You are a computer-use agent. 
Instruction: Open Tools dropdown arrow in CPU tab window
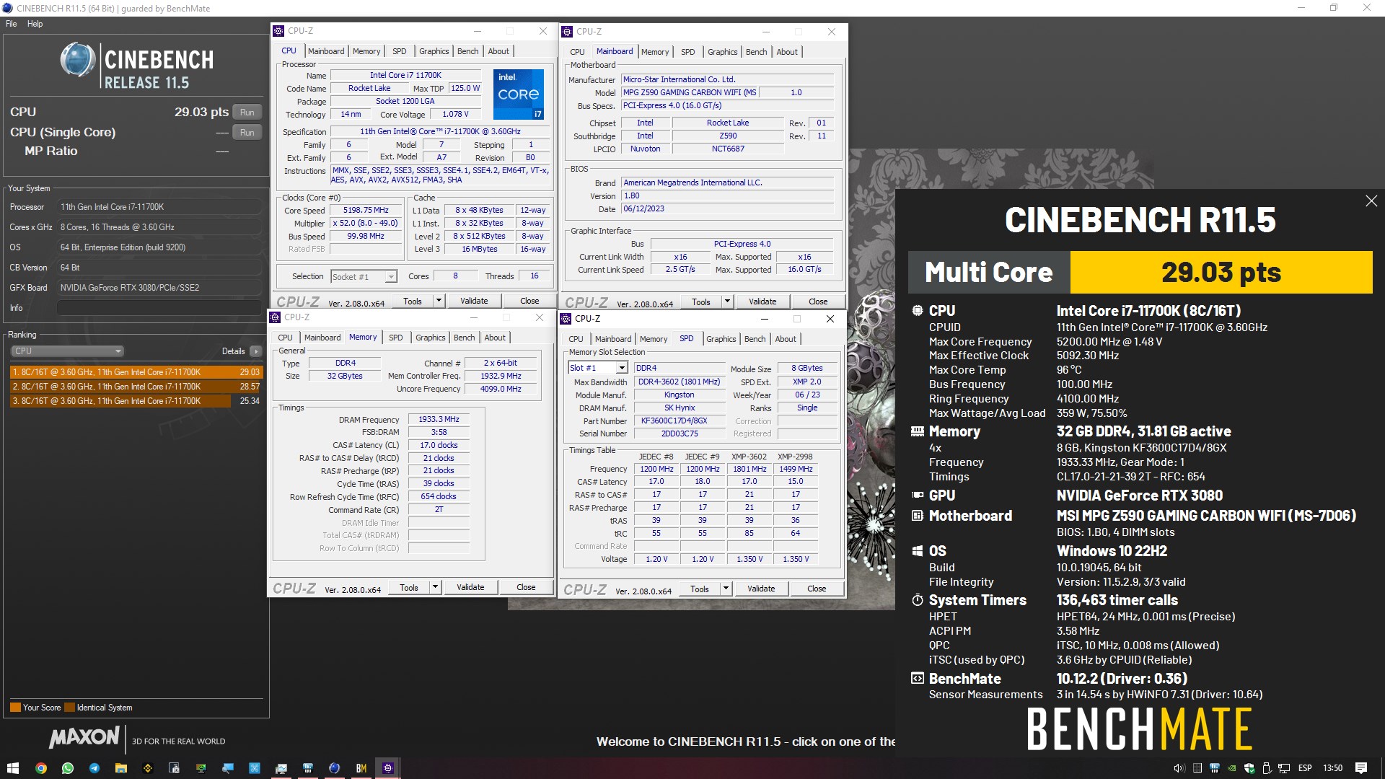439,301
